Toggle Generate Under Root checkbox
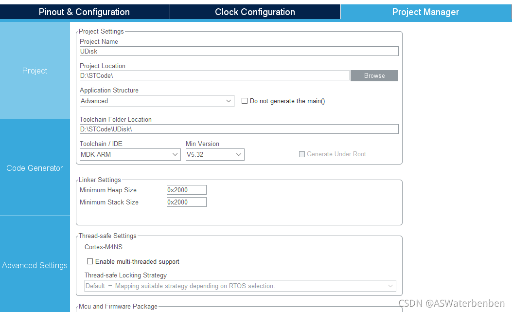This screenshot has height=312, width=512. (302, 154)
